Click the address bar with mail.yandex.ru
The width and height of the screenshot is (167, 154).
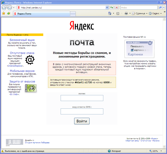point(63,8)
